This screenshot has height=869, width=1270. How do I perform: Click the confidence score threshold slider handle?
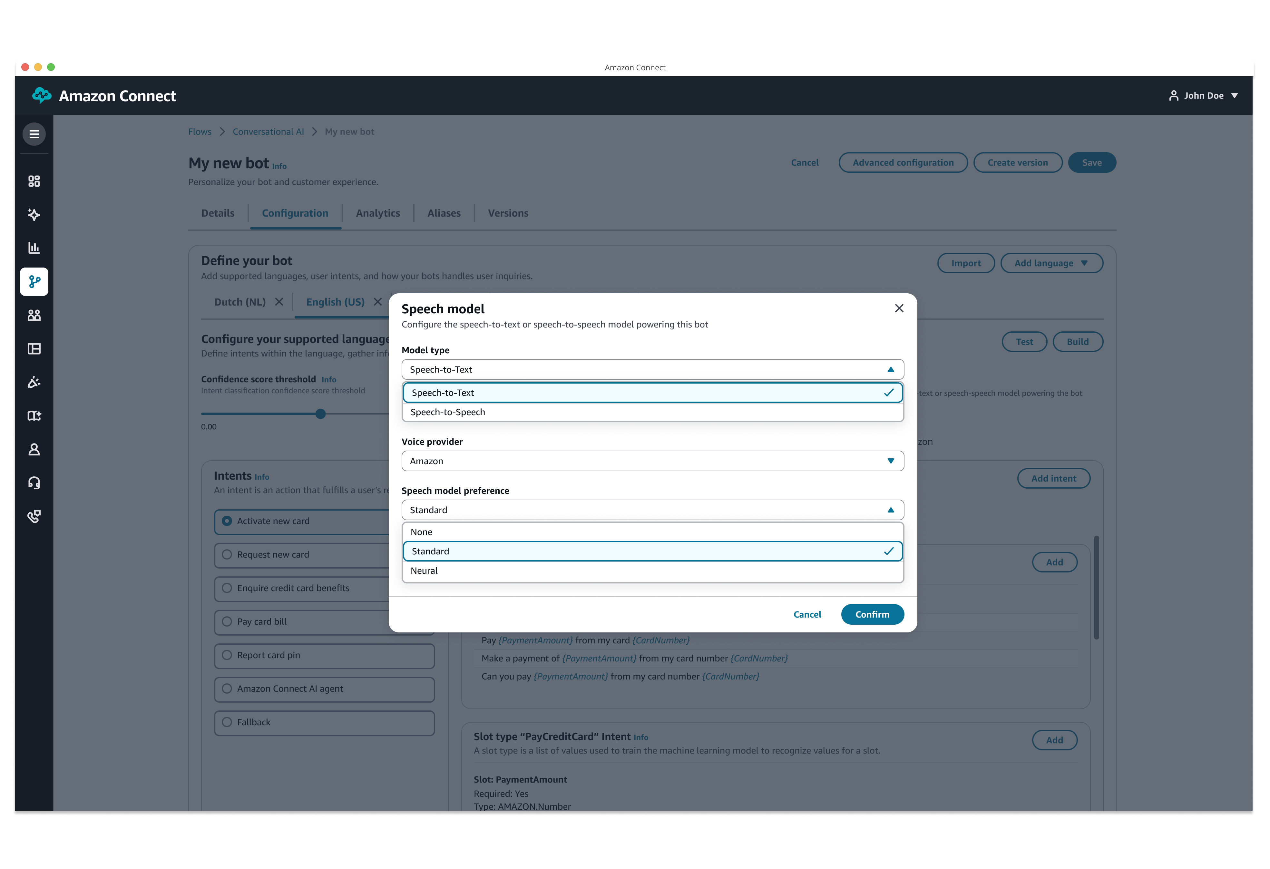click(321, 414)
